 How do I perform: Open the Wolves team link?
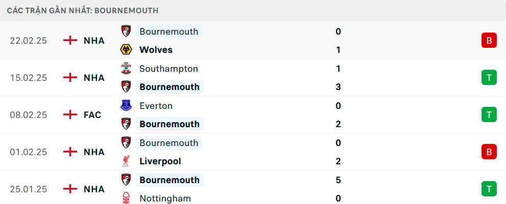[x=156, y=50]
